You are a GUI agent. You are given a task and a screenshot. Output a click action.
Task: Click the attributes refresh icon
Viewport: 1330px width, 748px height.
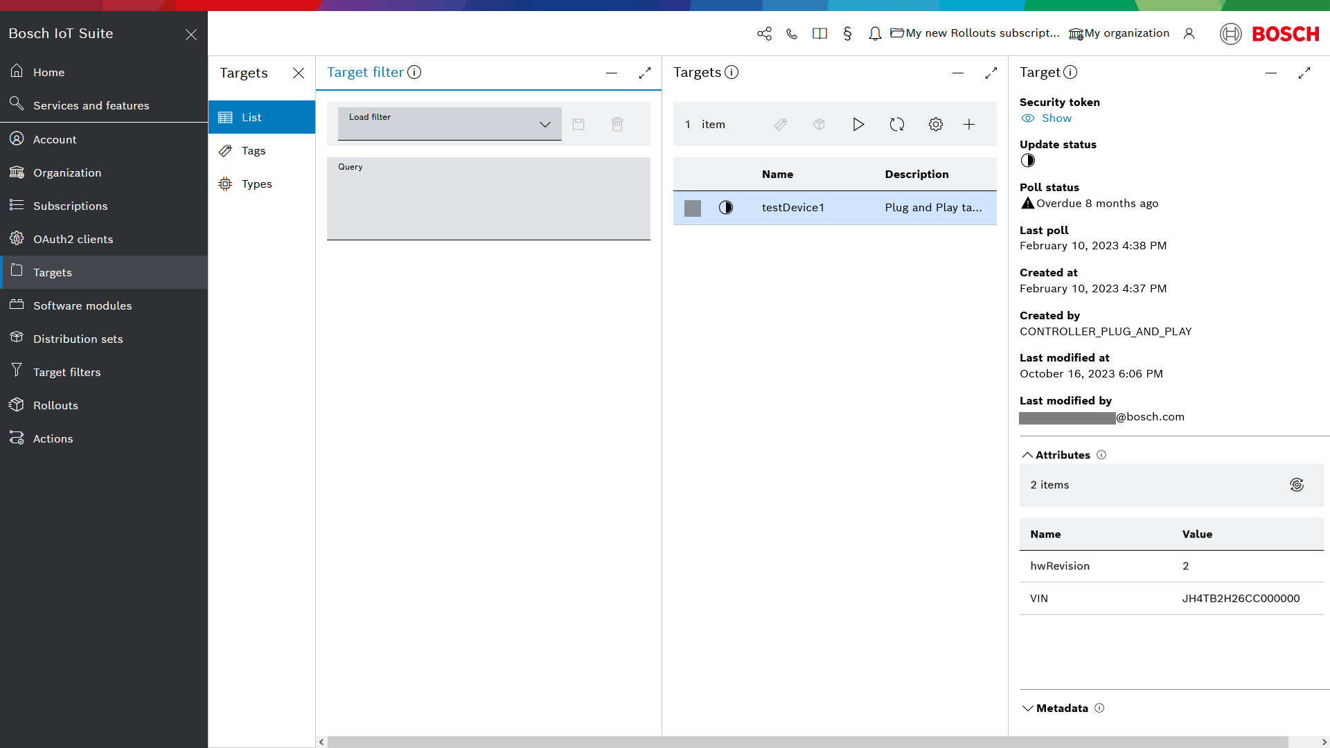tap(1297, 485)
